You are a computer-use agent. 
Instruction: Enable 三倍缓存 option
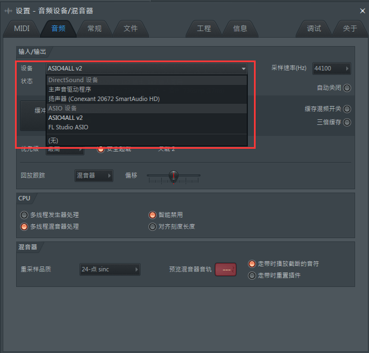coord(347,122)
